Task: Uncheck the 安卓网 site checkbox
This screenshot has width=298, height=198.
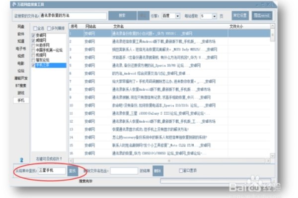Action: [33, 35]
